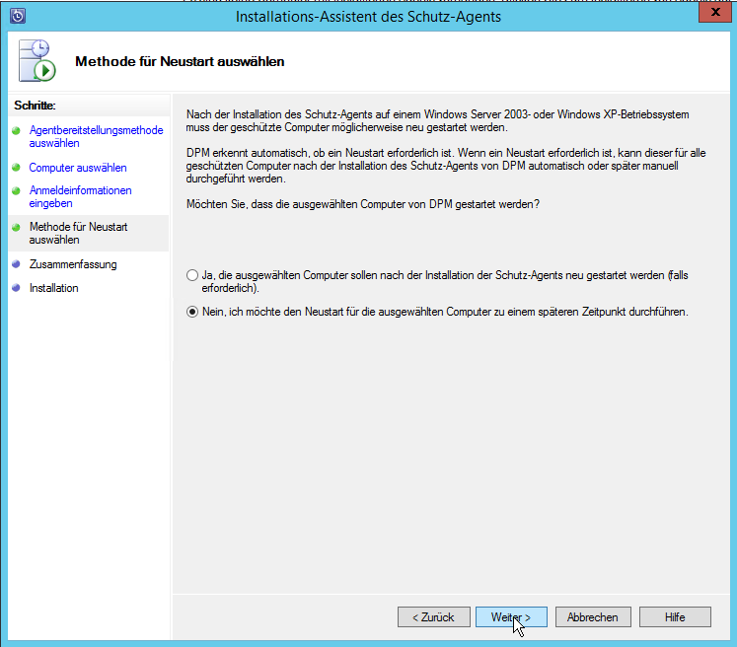The height and width of the screenshot is (647, 737).
Task: Go to Computer auswählen step
Action: point(78,168)
